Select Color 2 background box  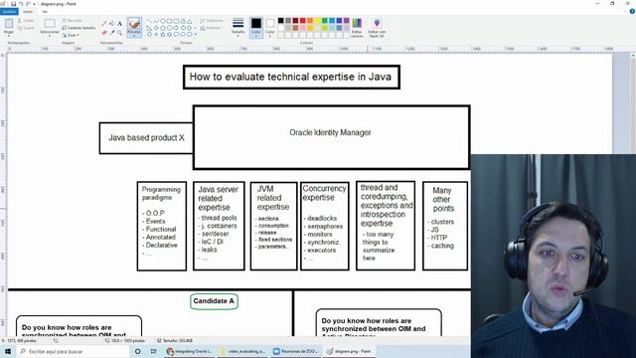click(270, 27)
